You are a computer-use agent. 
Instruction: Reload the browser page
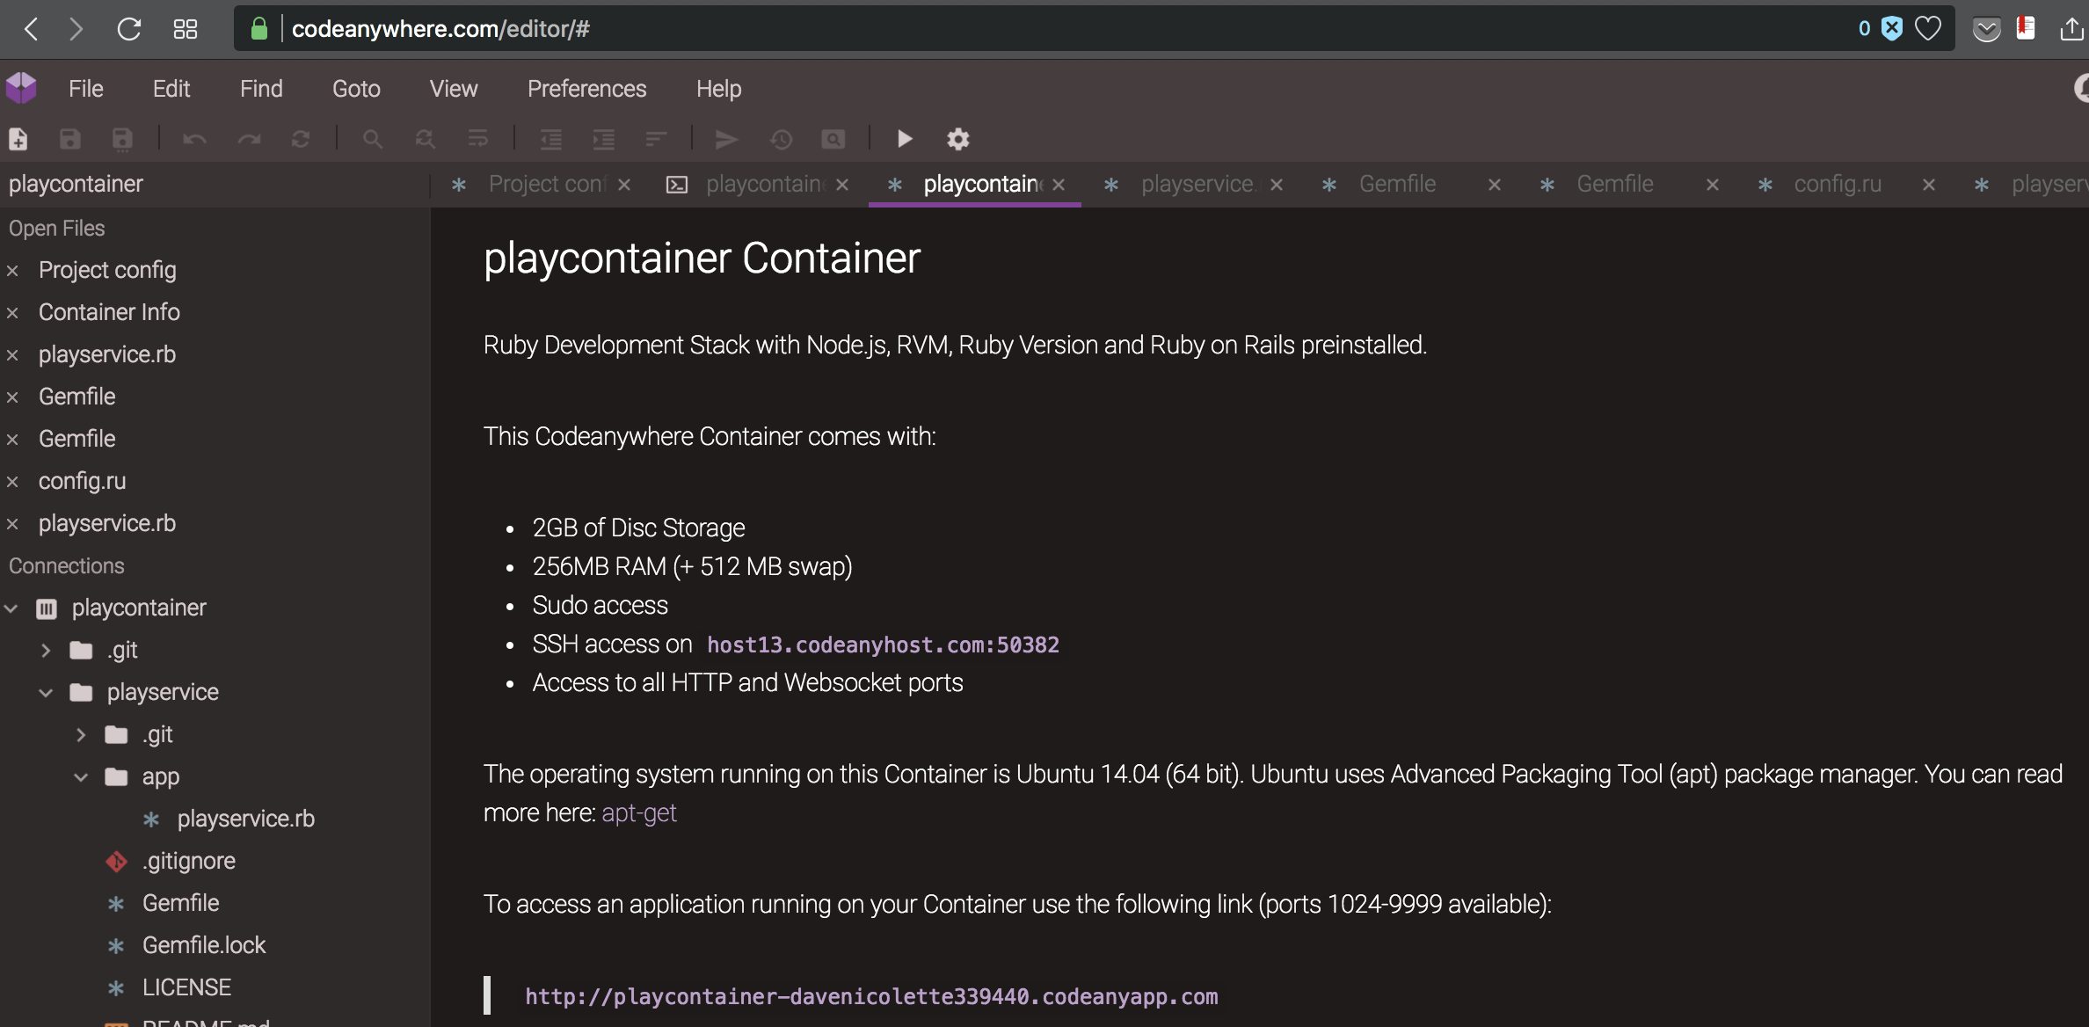[129, 29]
